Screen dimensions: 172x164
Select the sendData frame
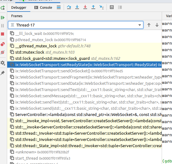coord(85,84)
